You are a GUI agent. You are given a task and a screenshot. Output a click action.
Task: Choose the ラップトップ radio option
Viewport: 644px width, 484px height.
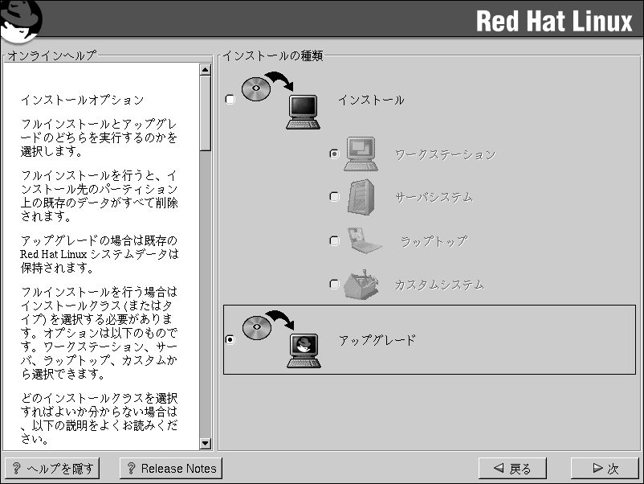334,240
